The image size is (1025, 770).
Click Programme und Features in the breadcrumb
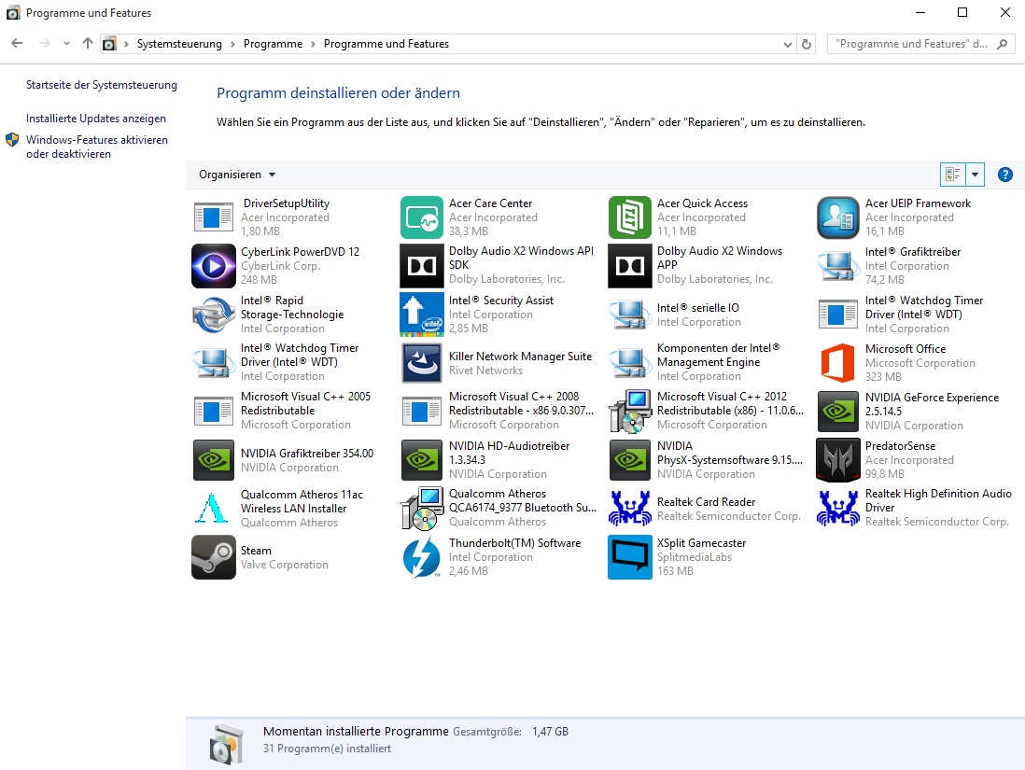tap(386, 44)
